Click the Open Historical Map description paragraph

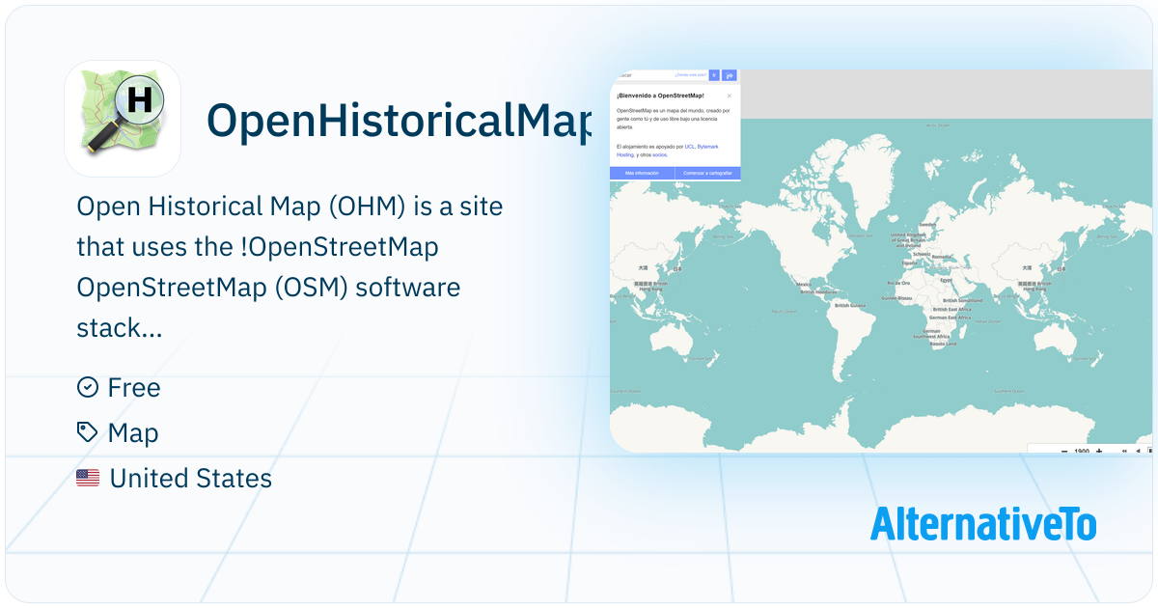click(289, 267)
